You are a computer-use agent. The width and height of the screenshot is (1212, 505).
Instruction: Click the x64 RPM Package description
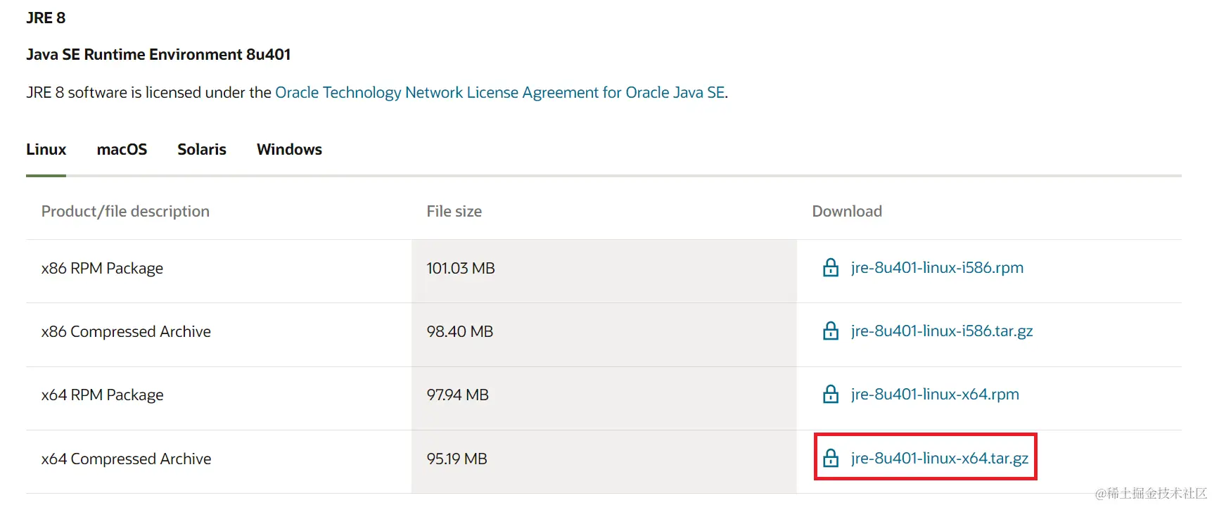(x=102, y=395)
